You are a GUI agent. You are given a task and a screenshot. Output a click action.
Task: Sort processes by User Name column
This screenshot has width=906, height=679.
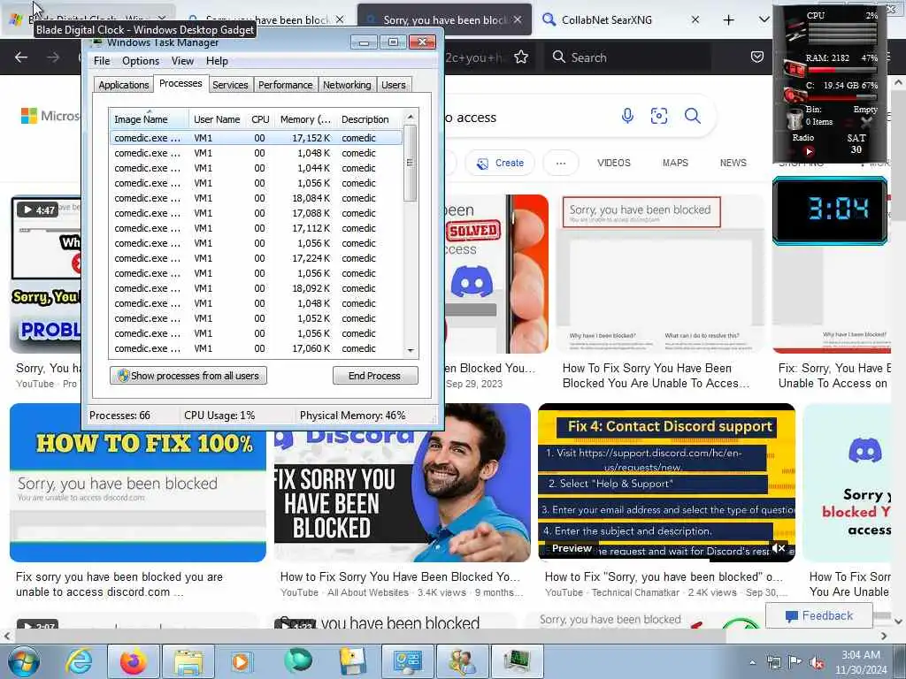tap(217, 119)
